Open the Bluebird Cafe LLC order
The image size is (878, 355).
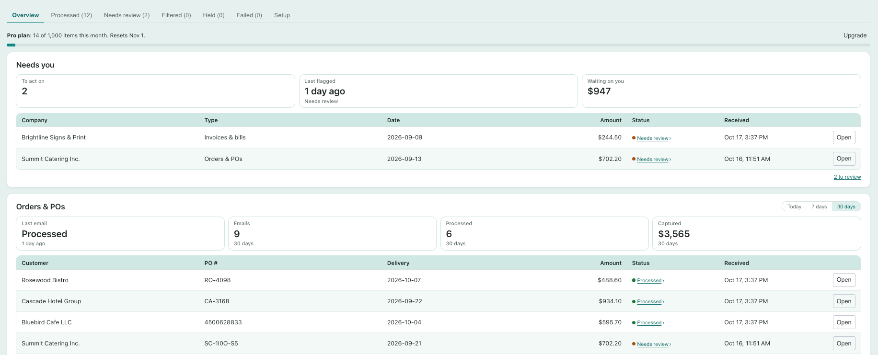[844, 322]
